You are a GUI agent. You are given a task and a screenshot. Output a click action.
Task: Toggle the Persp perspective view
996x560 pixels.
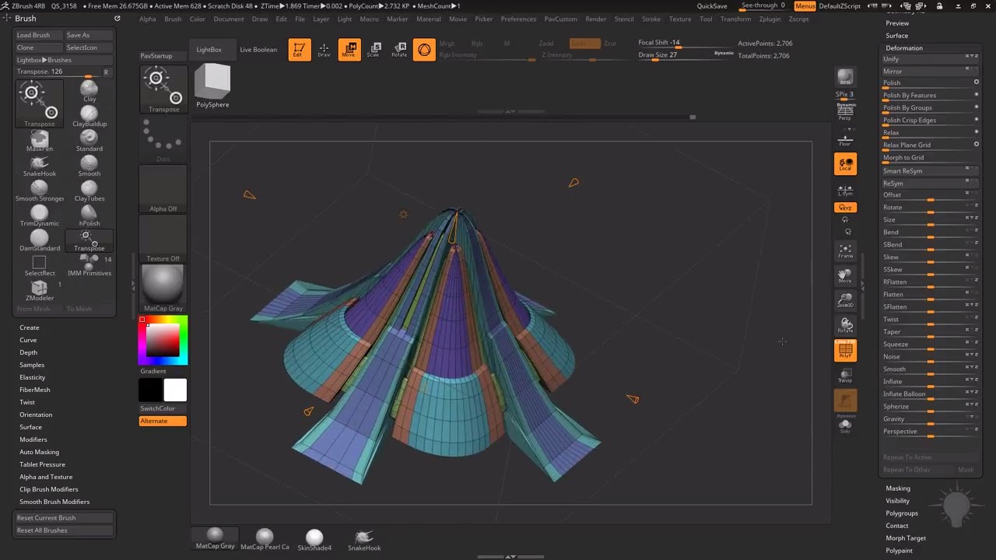pyautogui.click(x=845, y=111)
